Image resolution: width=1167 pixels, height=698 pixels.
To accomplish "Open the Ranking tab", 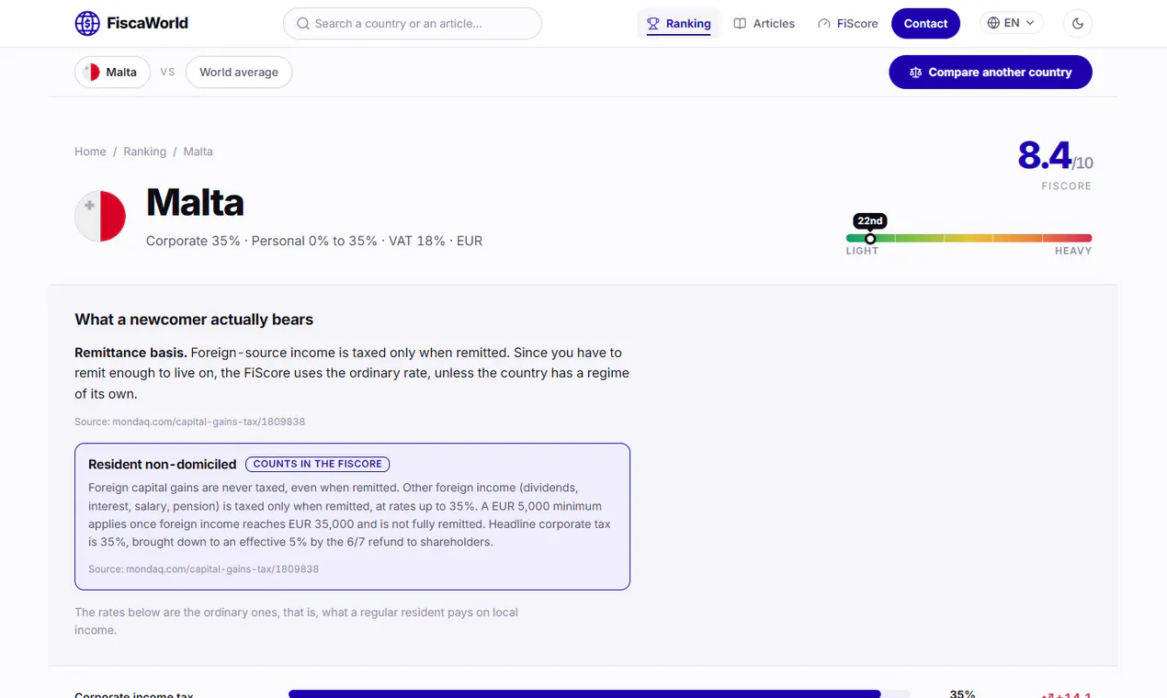I will [679, 24].
